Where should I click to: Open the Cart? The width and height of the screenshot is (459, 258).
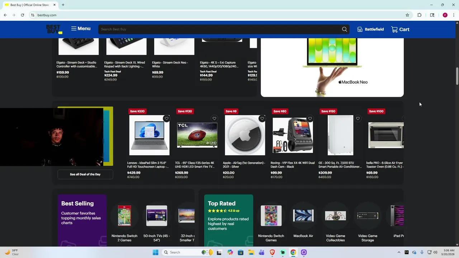click(x=400, y=29)
